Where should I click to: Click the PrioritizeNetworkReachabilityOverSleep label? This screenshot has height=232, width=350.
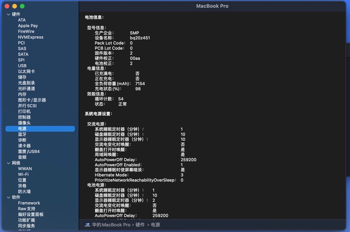point(135,180)
